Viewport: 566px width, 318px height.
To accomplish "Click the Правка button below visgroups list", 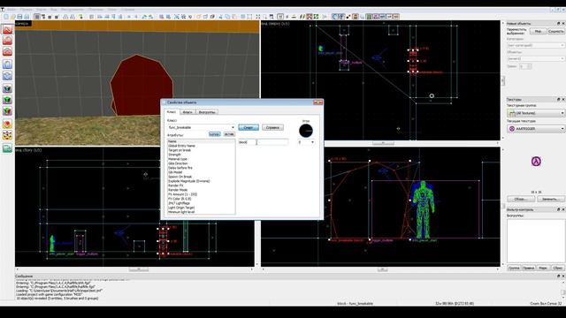I will pyautogui.click(x=529, y=268).
